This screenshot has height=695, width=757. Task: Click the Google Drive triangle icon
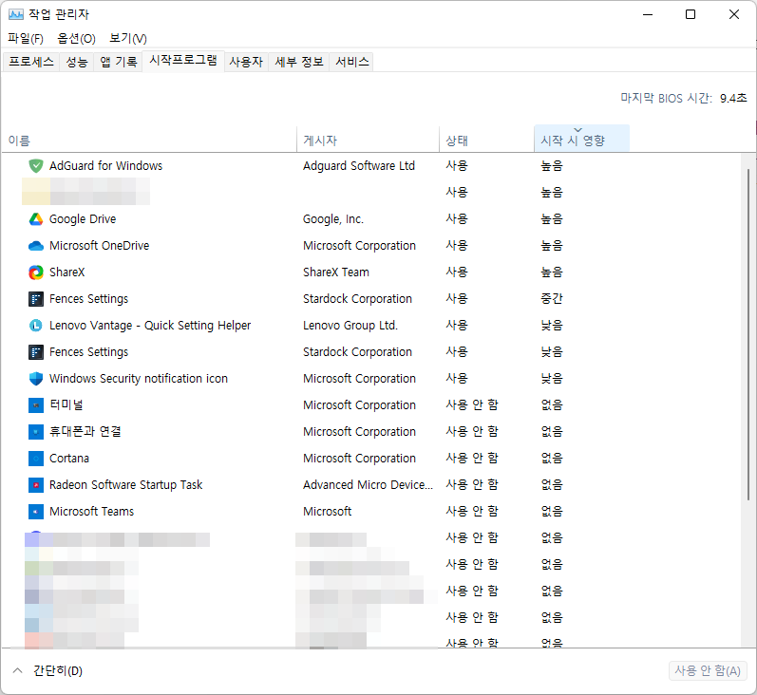36,219
